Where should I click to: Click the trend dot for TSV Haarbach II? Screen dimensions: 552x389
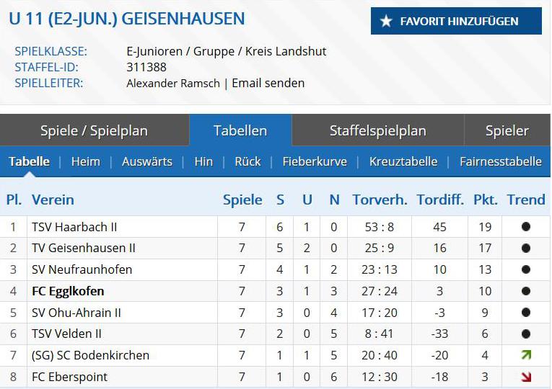pyautogui.click(x=526, y=227)
